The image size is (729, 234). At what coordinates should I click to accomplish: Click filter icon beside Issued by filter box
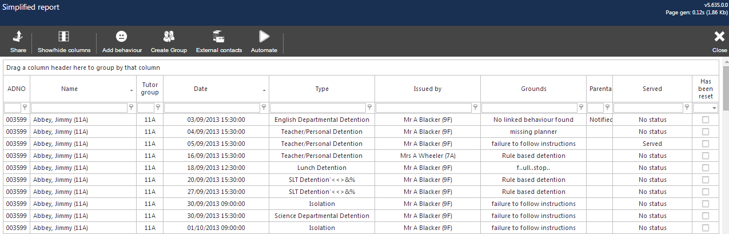click(475, 108)
